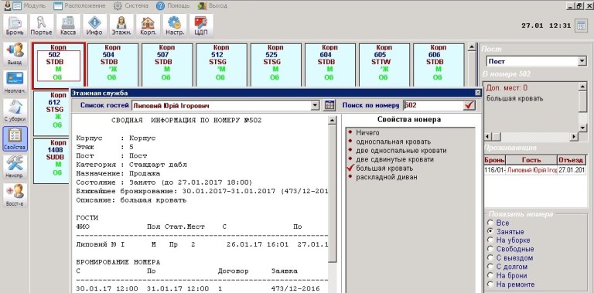Open the Этажн. toolbar module

click(x=121, y=26)
